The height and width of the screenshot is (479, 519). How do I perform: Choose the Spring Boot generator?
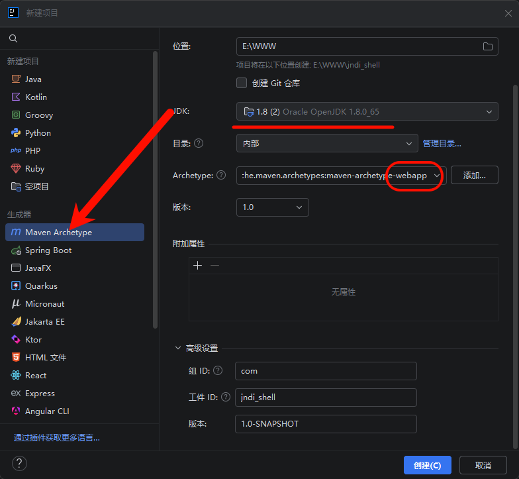tap(75, 250)
